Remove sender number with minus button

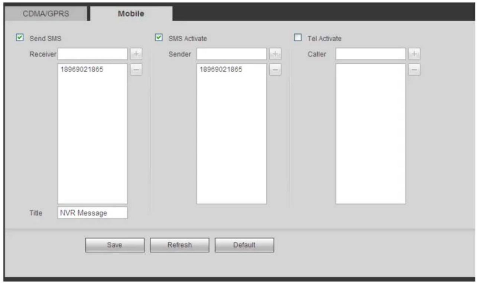pos(275,69)
